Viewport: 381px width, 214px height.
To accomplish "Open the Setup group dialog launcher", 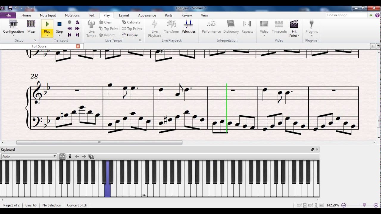I will tap(35, 40).
